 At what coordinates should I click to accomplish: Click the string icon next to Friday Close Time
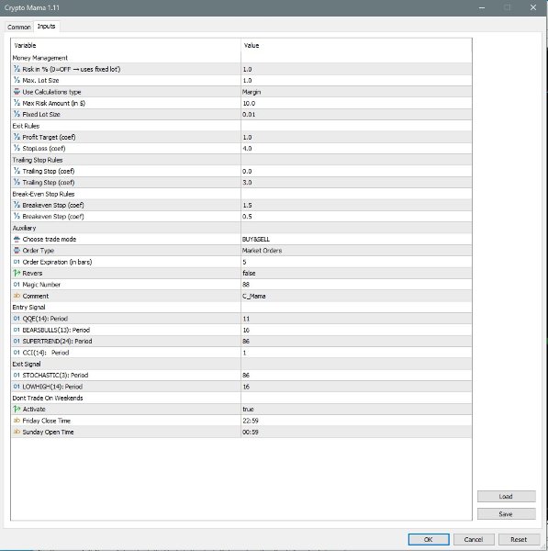point(17,421)
